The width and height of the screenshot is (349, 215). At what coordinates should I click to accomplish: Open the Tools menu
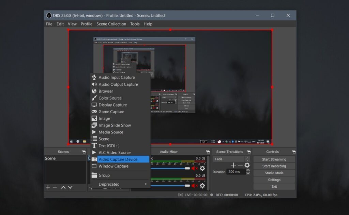pos(135,24)
